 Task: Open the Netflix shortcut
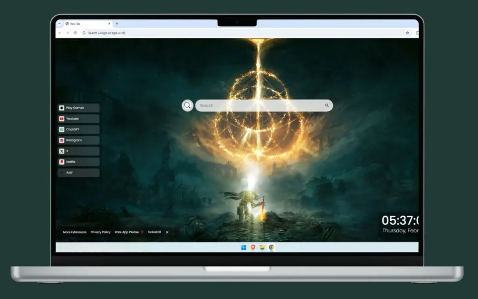[78, 162]
